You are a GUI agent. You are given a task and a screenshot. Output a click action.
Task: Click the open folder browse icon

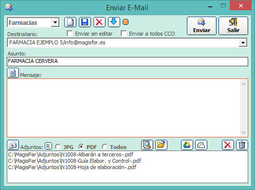(x=162, y=145)
